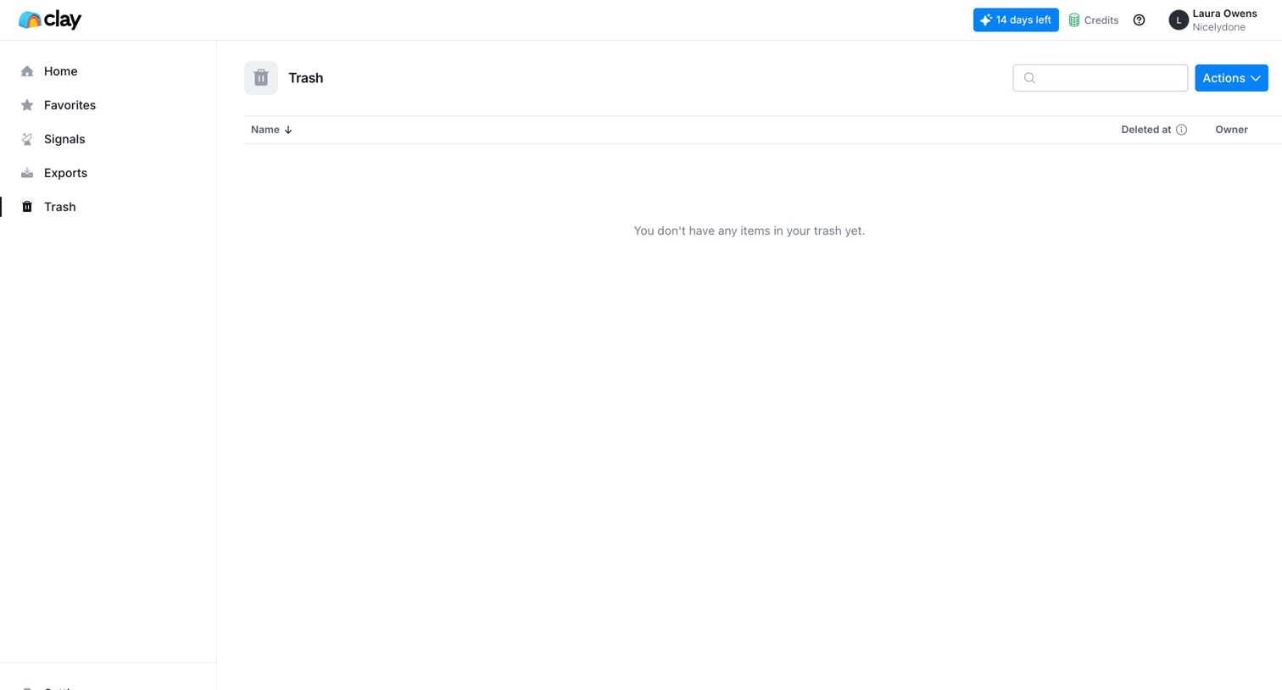Click the Home house icon in sidebar

[x=27, y=71]
